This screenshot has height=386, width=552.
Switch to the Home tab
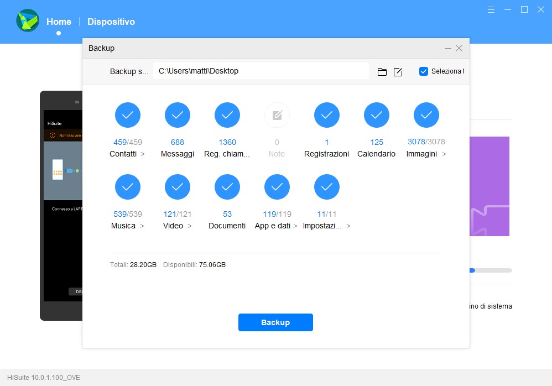(59, 22)
